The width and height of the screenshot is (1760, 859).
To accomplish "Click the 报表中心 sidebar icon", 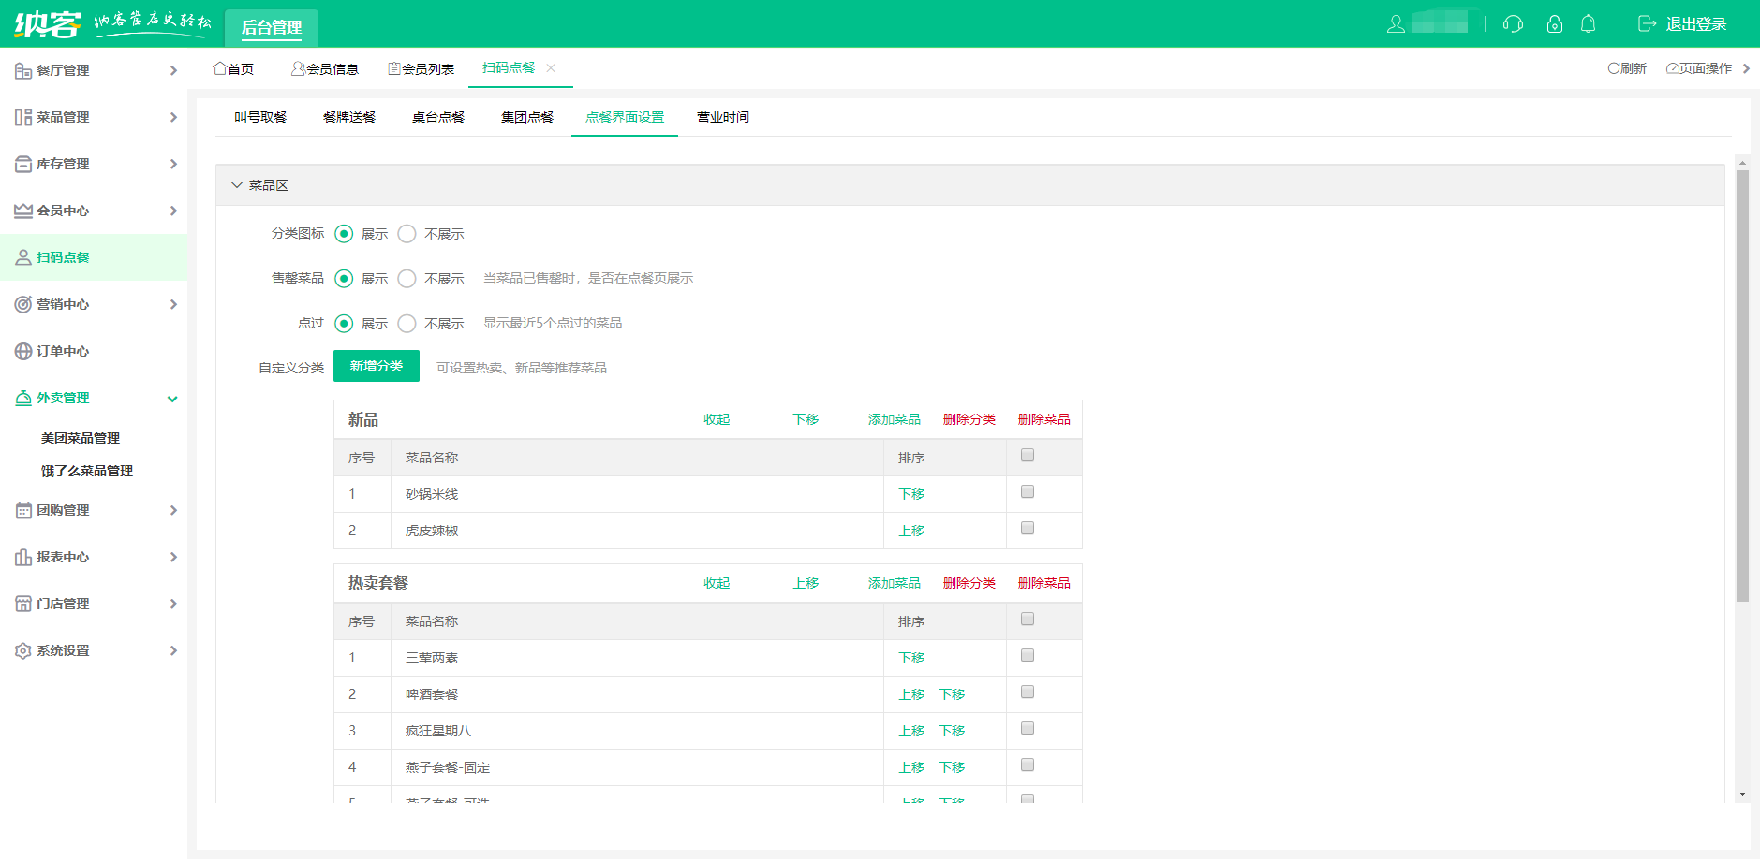I will pos(22,557).
